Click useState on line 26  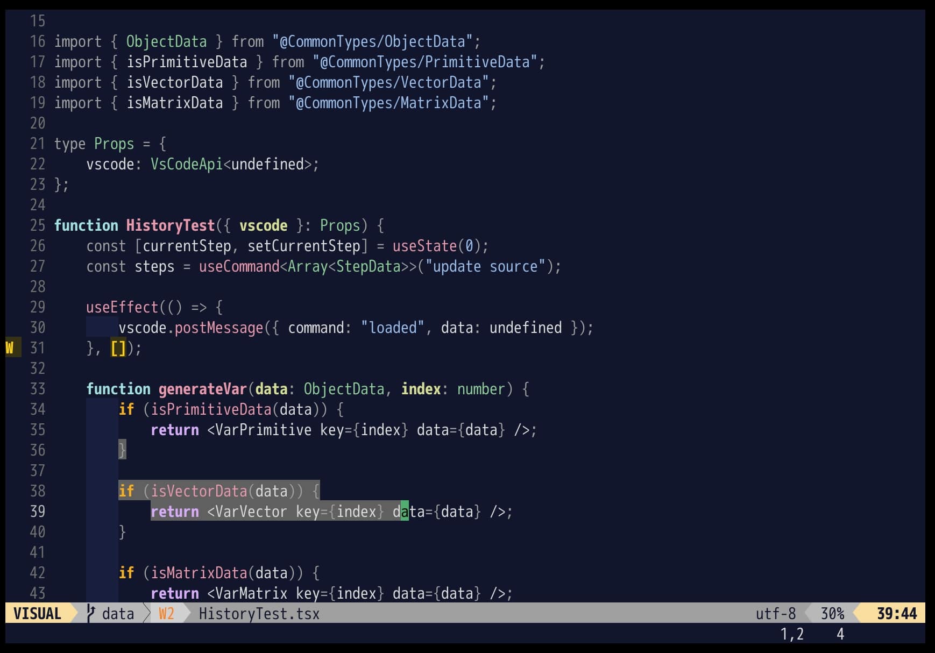pos(424,246)
